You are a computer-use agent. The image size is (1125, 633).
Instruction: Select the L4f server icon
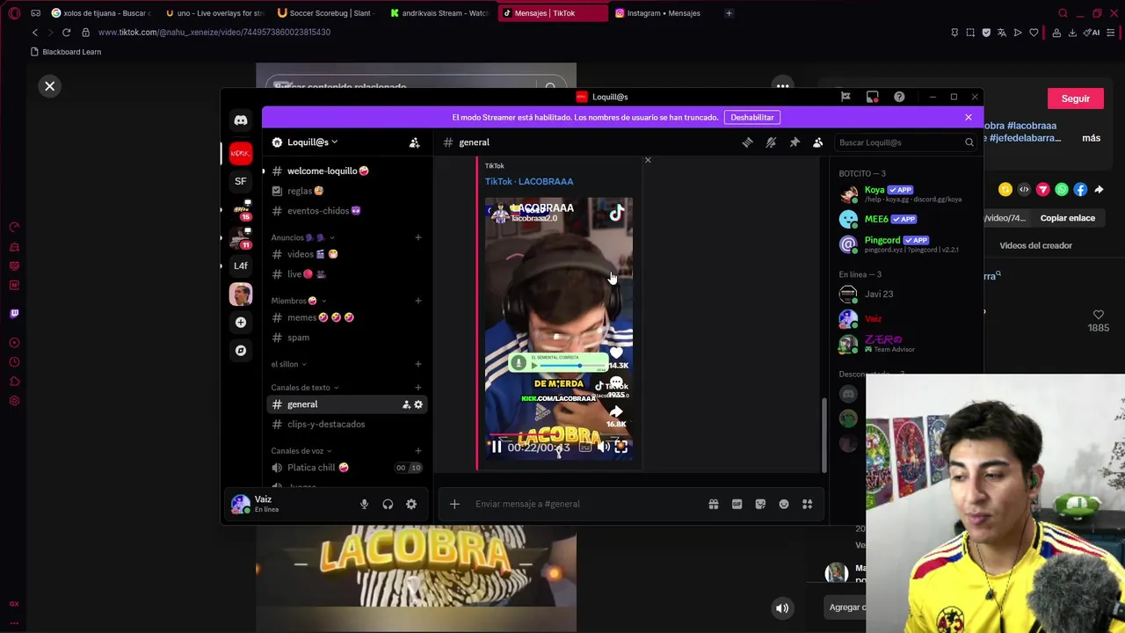[241, 266]
